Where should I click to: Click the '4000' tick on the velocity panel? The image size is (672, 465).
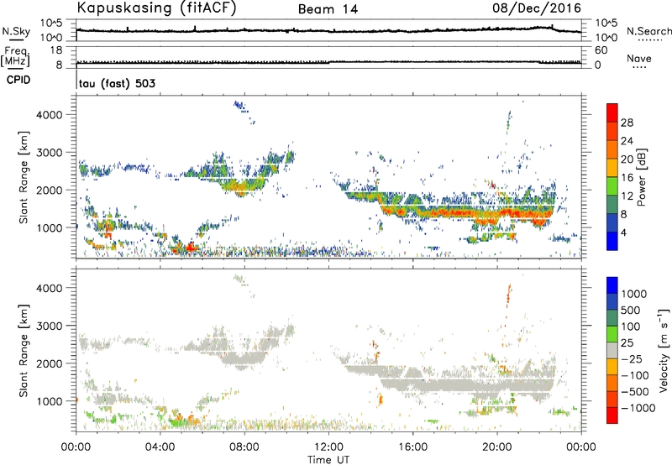pyautogui.click(x=49, y=288)
